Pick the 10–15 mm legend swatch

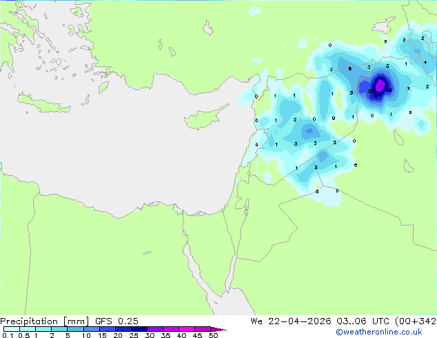(91, 329)
